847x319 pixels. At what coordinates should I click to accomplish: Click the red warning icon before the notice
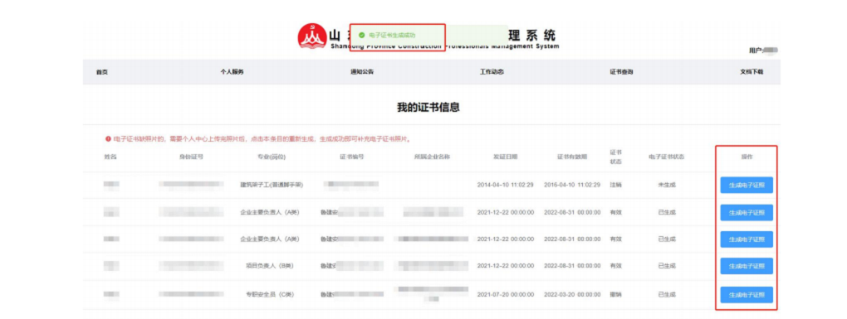tap(108, 139)
